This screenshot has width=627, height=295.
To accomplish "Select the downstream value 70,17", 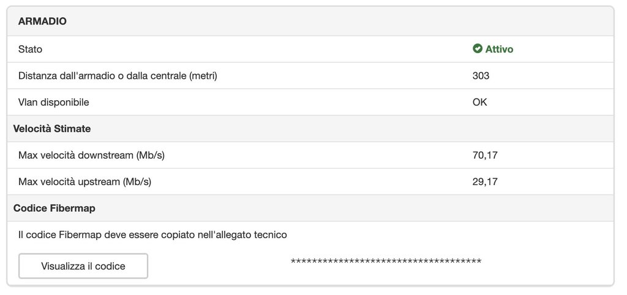I will pos(485,155).
